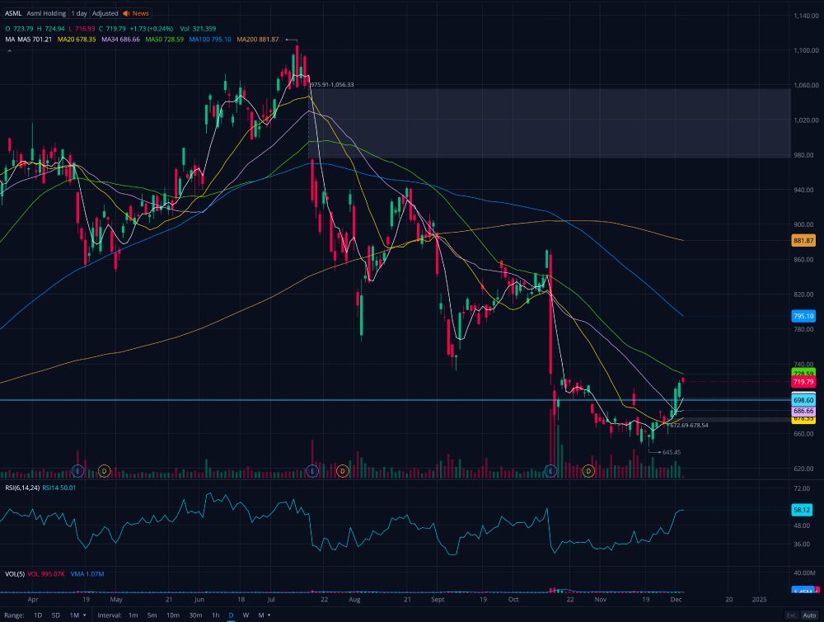Select the 672.69-678.54 gap label

[x=689, y=425]
